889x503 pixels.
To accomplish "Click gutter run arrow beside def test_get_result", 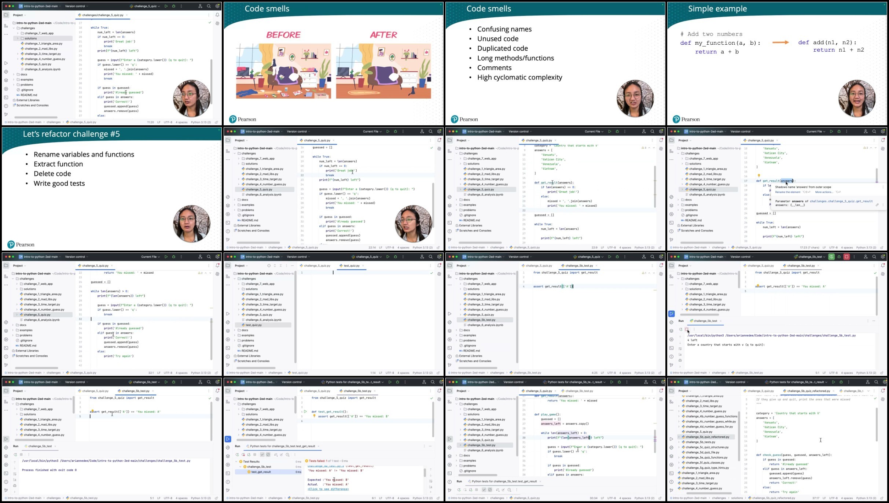I will pos(305,412).
